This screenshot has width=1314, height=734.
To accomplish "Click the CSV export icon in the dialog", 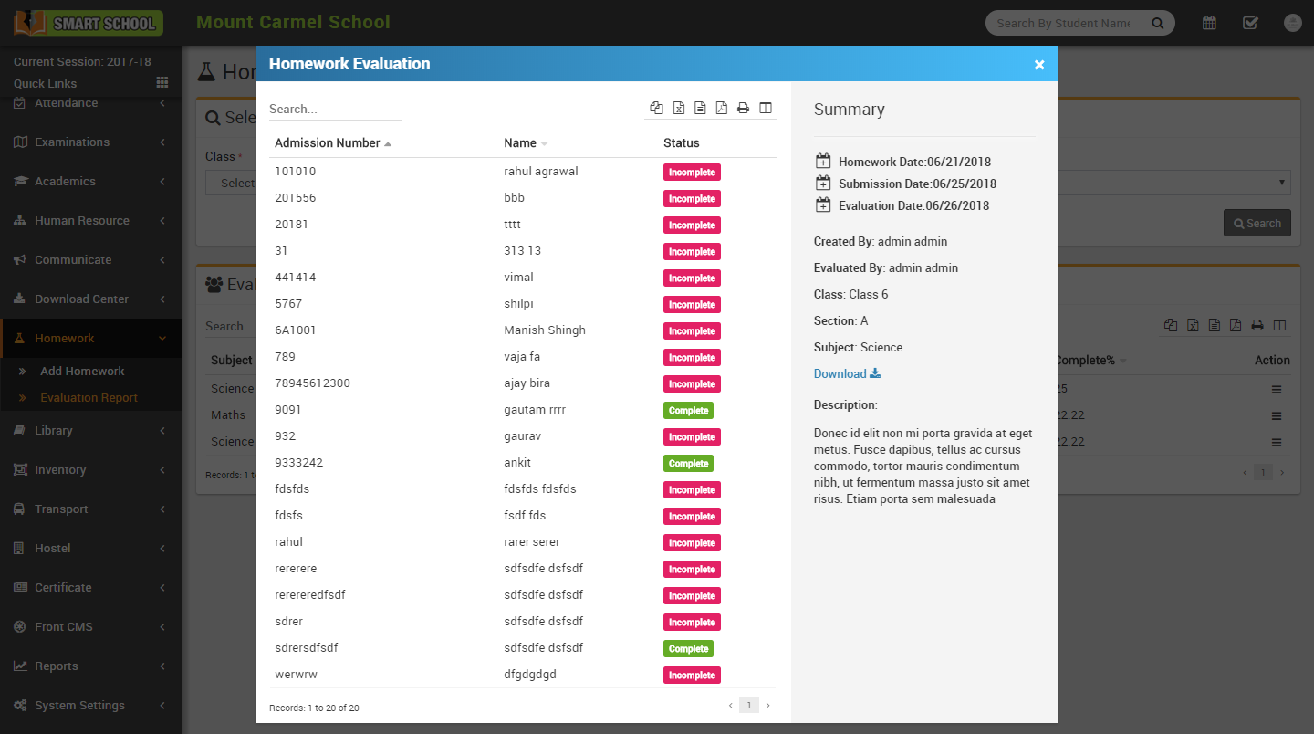I will coord(700,108).
